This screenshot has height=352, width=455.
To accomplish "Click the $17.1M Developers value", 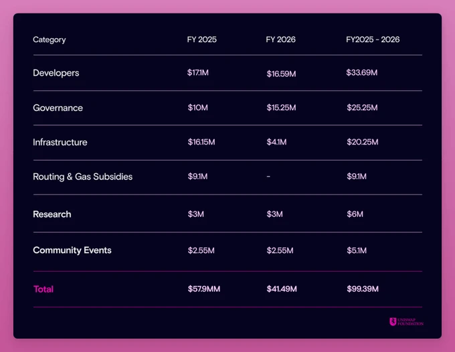I will point(198,72).
